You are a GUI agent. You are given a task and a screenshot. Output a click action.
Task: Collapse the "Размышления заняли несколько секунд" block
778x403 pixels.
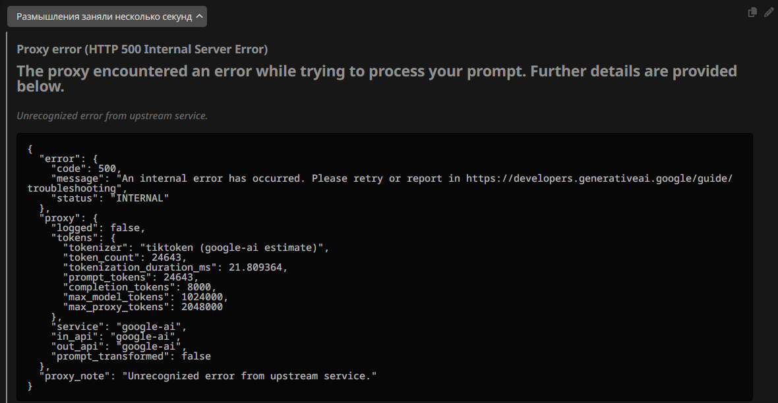click(x=107, y=16)
